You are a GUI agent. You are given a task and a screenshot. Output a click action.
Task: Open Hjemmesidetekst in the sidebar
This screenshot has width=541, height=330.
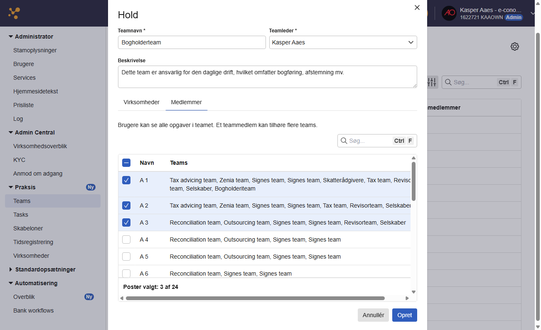pos(36,91)
